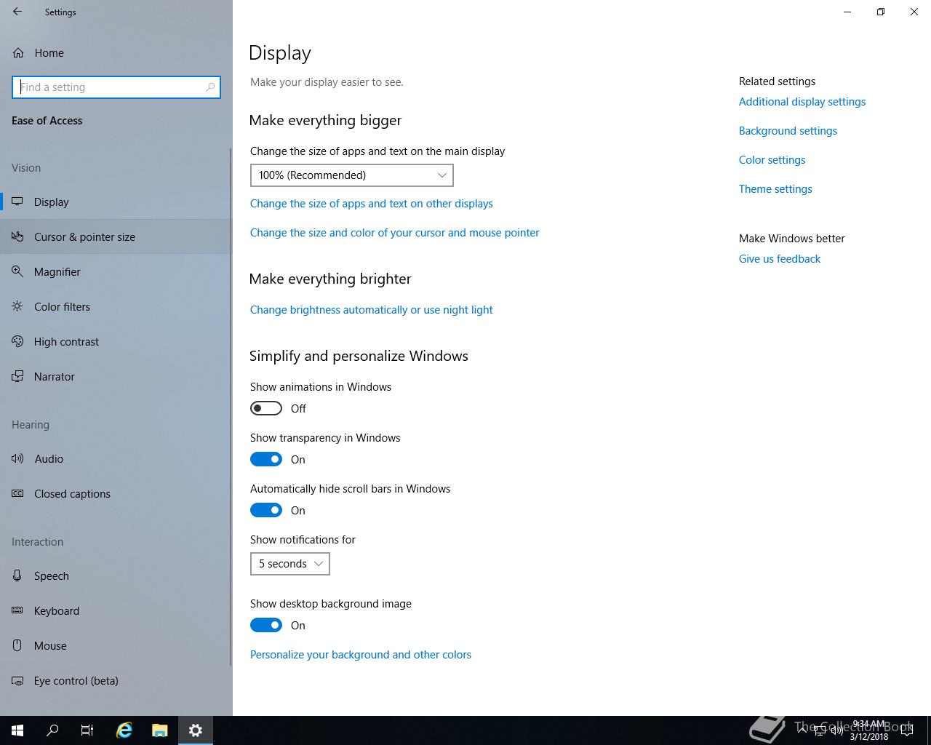Click the Mouse icon in sidebar
The height and width of the screenshot is (745, 931).
tap(17, 645)
